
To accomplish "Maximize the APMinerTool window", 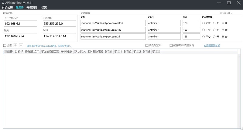I will click(x=229, y=3).
